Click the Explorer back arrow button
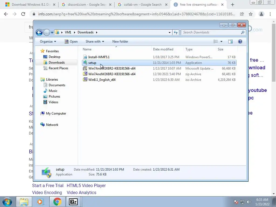The height and width of the screenshot is (207, 276). pyautogui.click(x=39, y=32)
